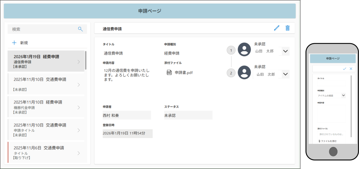Click the 新規 button to create request
This screenshot has width=359, height=169.
pyautogui.click(x=24, y=43)
